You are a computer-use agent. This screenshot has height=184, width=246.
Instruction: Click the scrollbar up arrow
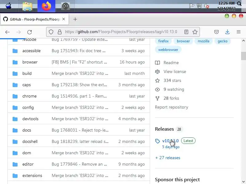[x=243, y=41]
